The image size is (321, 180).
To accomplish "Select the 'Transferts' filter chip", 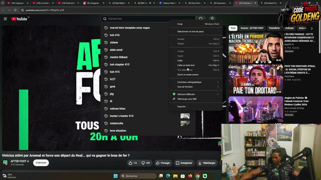I will click(x=274, y=28).
